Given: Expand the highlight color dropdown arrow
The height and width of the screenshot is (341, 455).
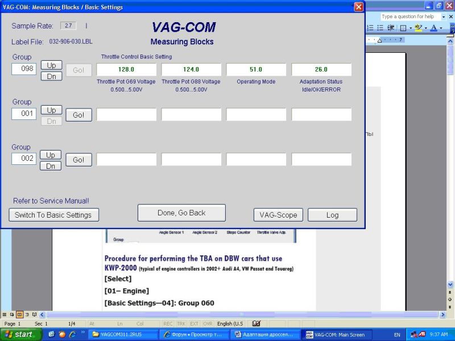Looking at the screenshot, I should coord(425,28).
